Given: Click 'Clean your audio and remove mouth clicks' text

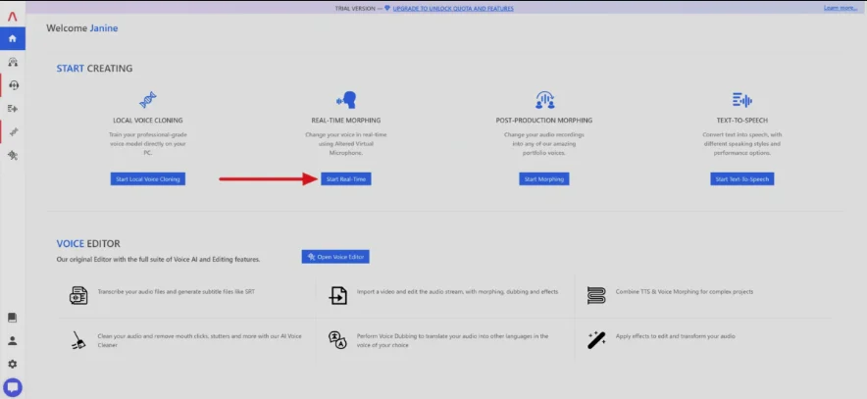Looking at the screenshot, I should tap(200, 340).
